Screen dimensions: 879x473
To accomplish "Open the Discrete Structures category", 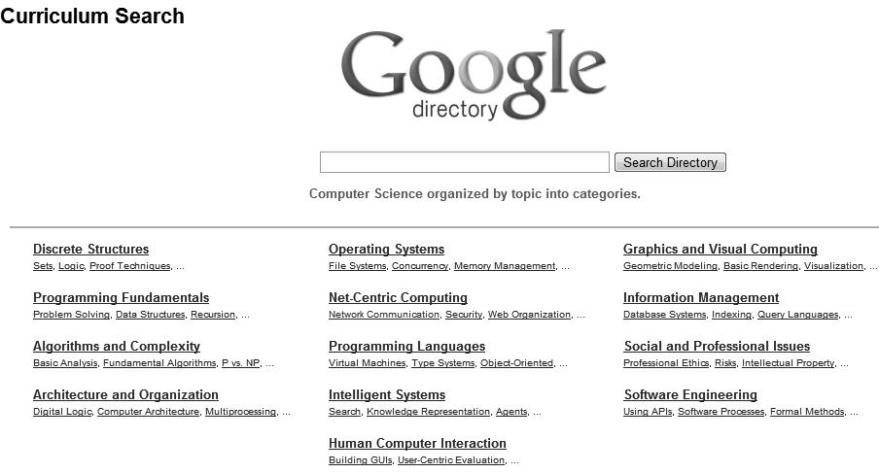I will coord(90,250).
